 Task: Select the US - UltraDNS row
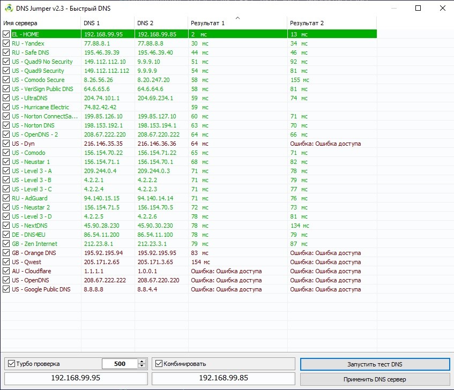click(x=189, y=98)
